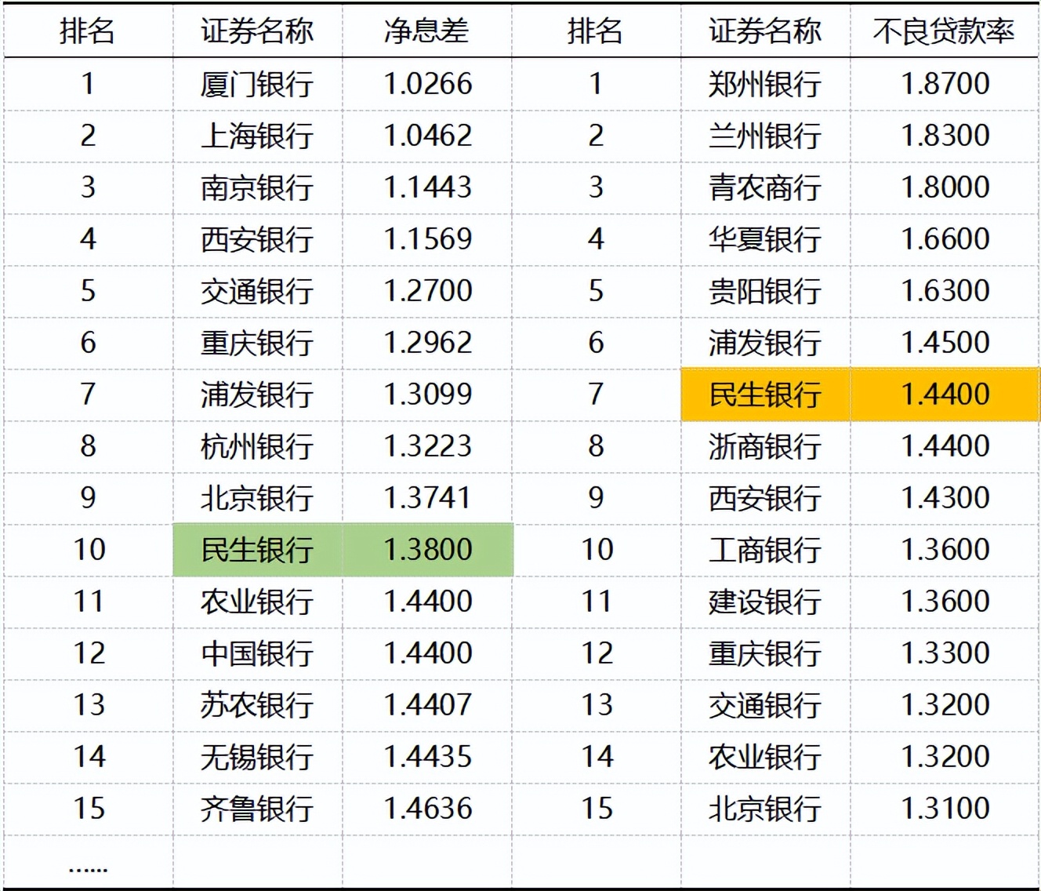
Task: Select the 杭州银行 cell
Action: point(257,445)
